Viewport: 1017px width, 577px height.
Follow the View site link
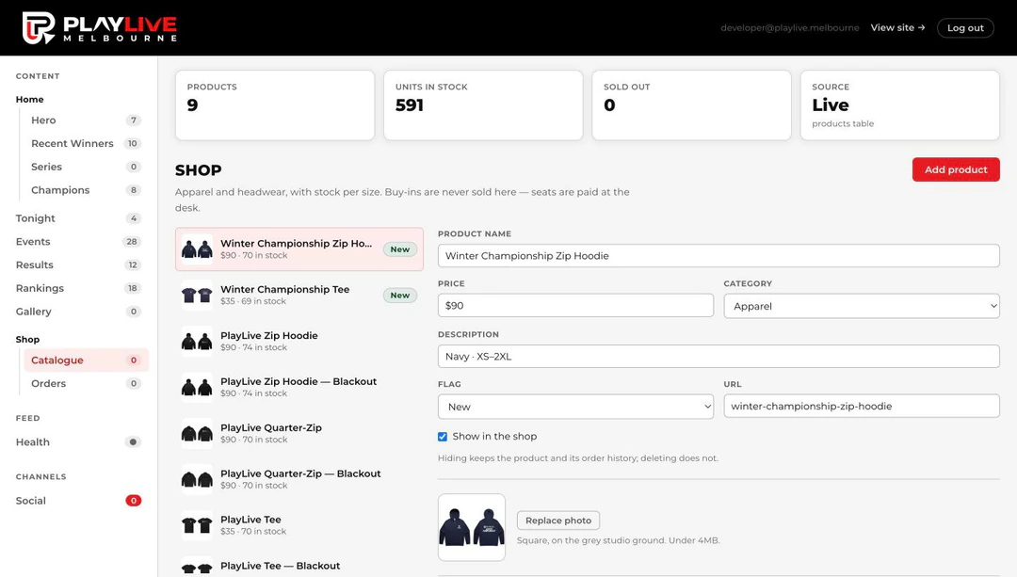897,28
